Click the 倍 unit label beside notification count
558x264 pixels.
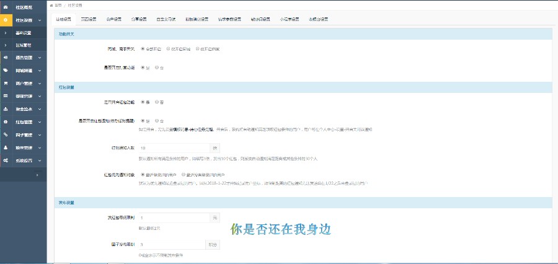[x=215, y=148]
